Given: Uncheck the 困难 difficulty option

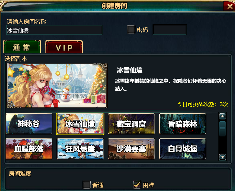Looking at the screenshot, I should tap(137, 185).
